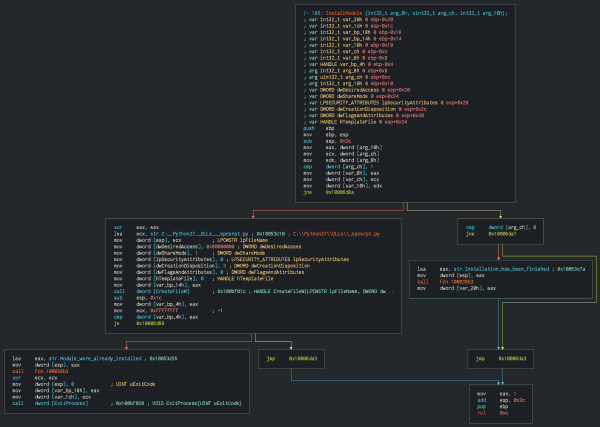Click the 'cmp dword [arg_ch], 1' instruction

coord(338,166)
